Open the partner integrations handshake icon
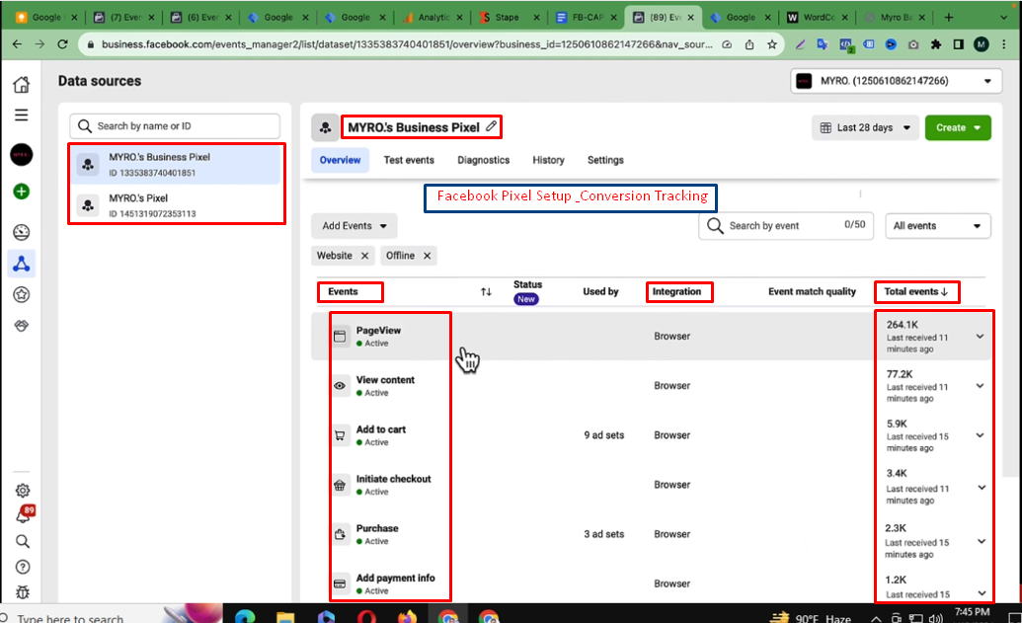The image size is (1022, 623). click(x=22, y=325)
